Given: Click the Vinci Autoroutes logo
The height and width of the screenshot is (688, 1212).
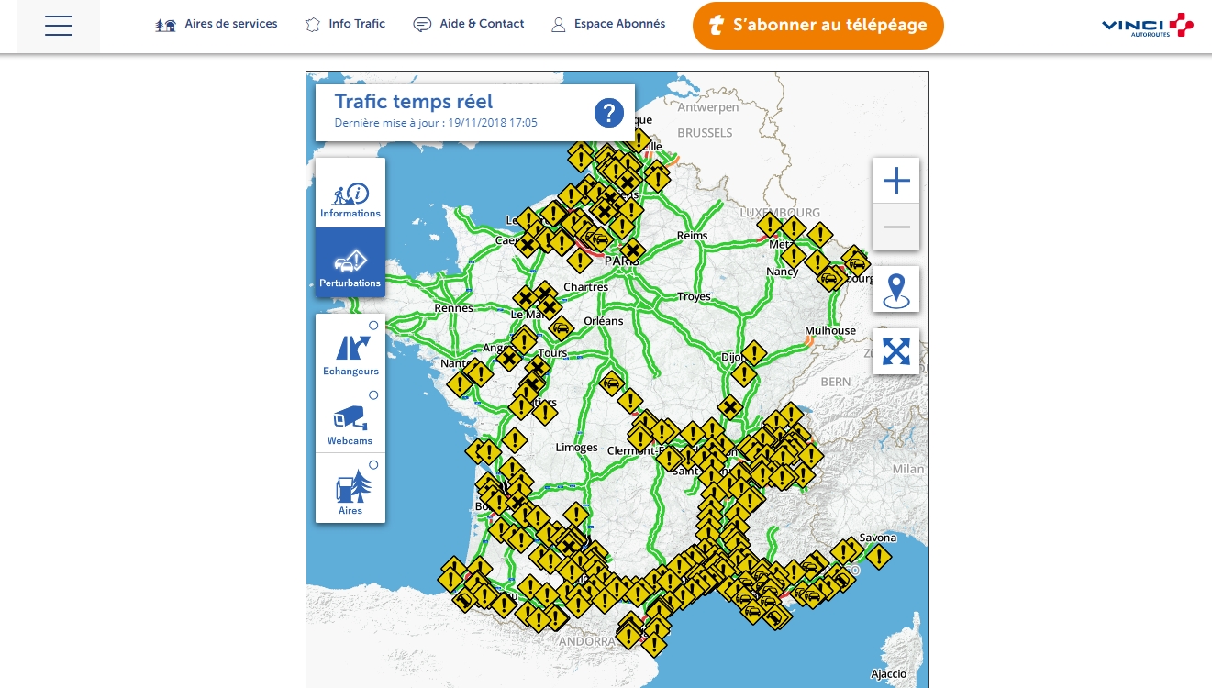Looking at the screenshot, I should tap(1147, 26).
